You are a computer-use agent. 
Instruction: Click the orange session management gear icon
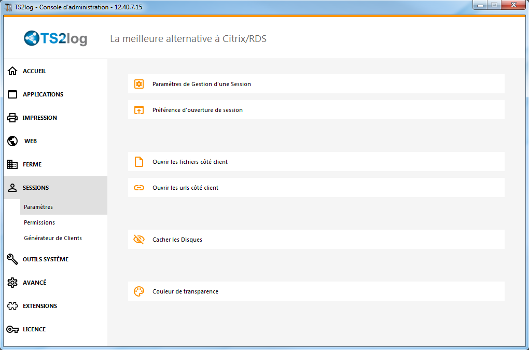tap(139, 84)
